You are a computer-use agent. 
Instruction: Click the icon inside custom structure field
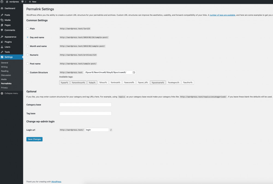click(x=134, y=72)
